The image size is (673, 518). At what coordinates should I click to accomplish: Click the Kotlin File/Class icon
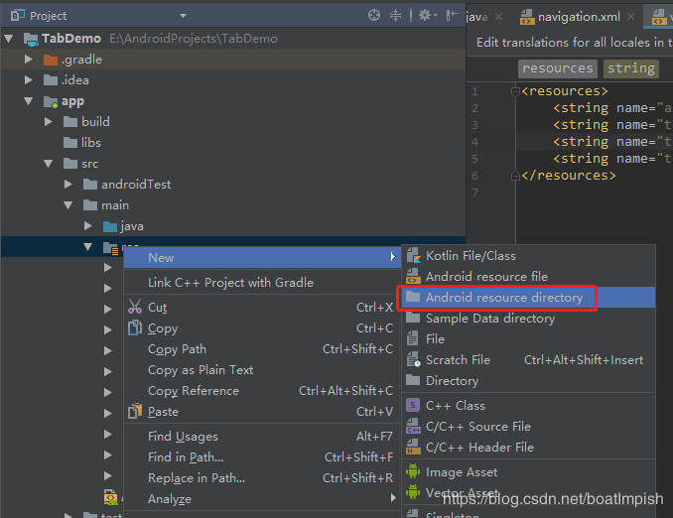(413, 255)
